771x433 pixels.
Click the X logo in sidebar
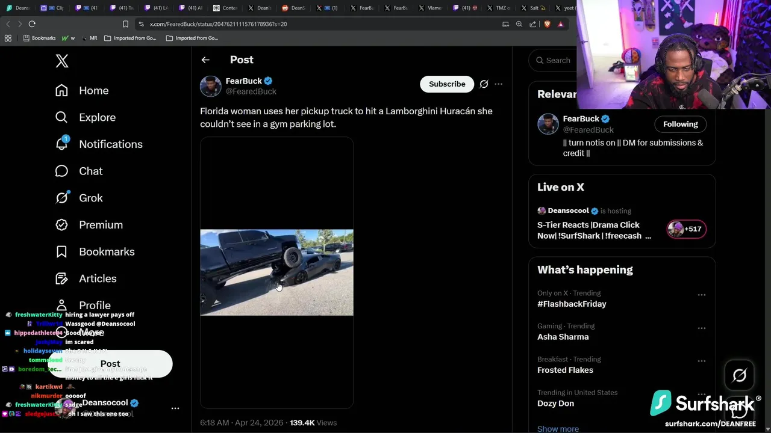tap(62, 61)
